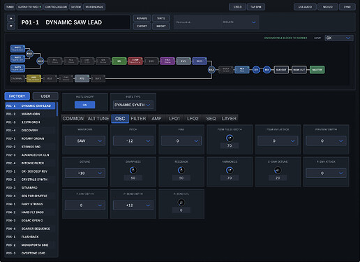Open the LAYER tab
360x262 pixels.
[x=229, y=119]
